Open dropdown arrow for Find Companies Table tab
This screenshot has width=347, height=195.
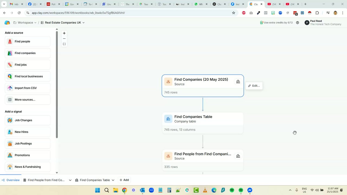(113, 180)
